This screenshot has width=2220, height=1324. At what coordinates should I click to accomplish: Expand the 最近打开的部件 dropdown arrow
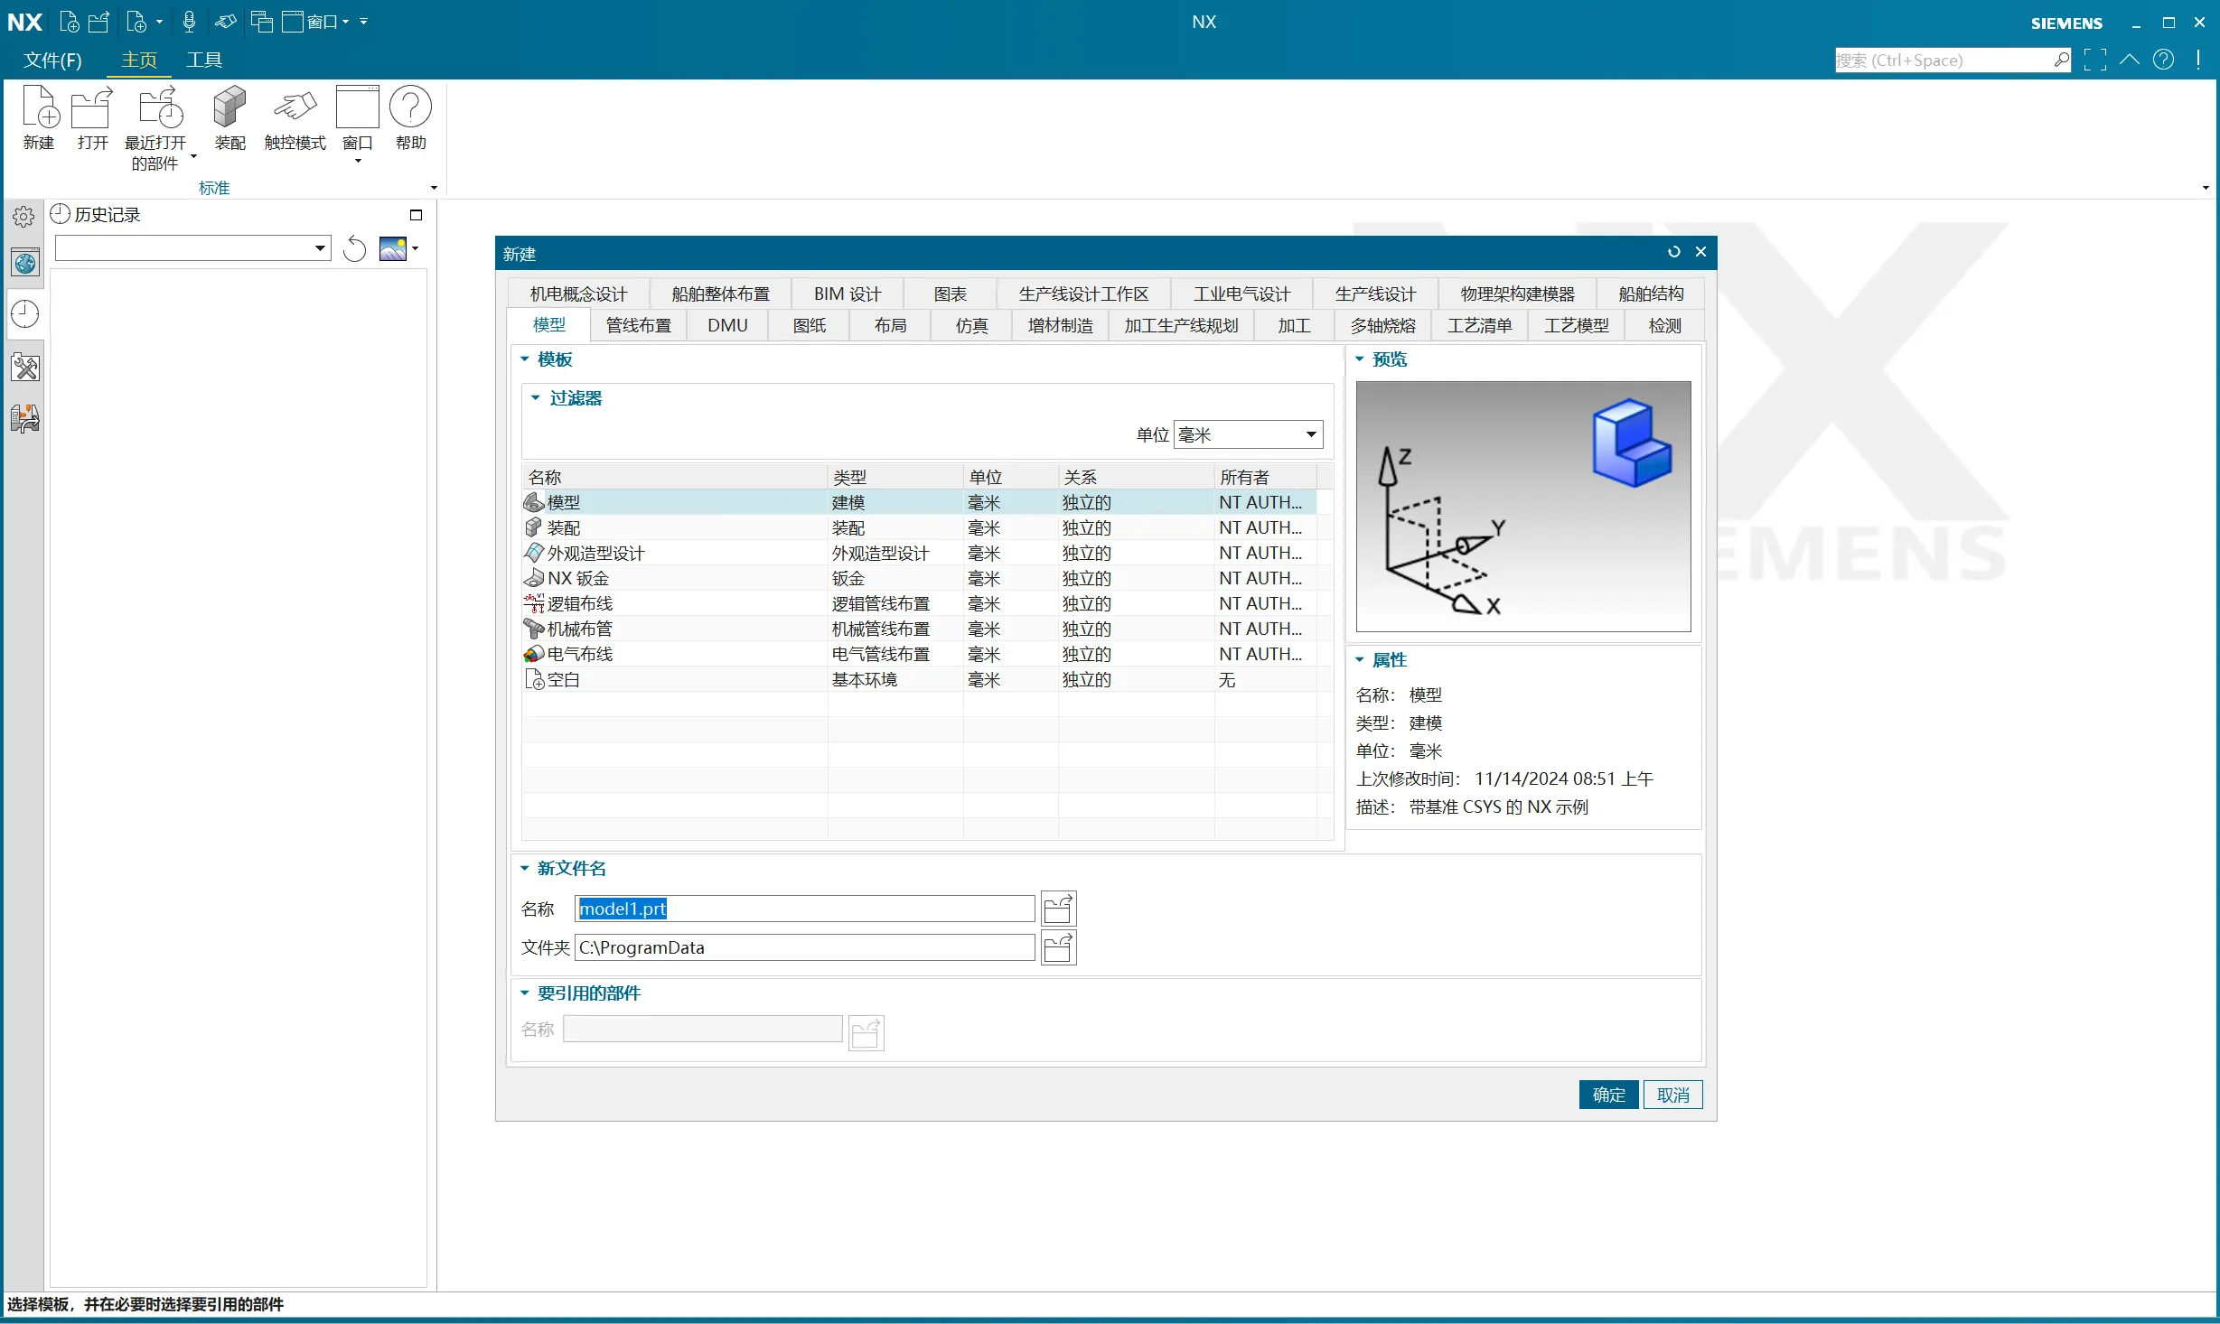193,156
